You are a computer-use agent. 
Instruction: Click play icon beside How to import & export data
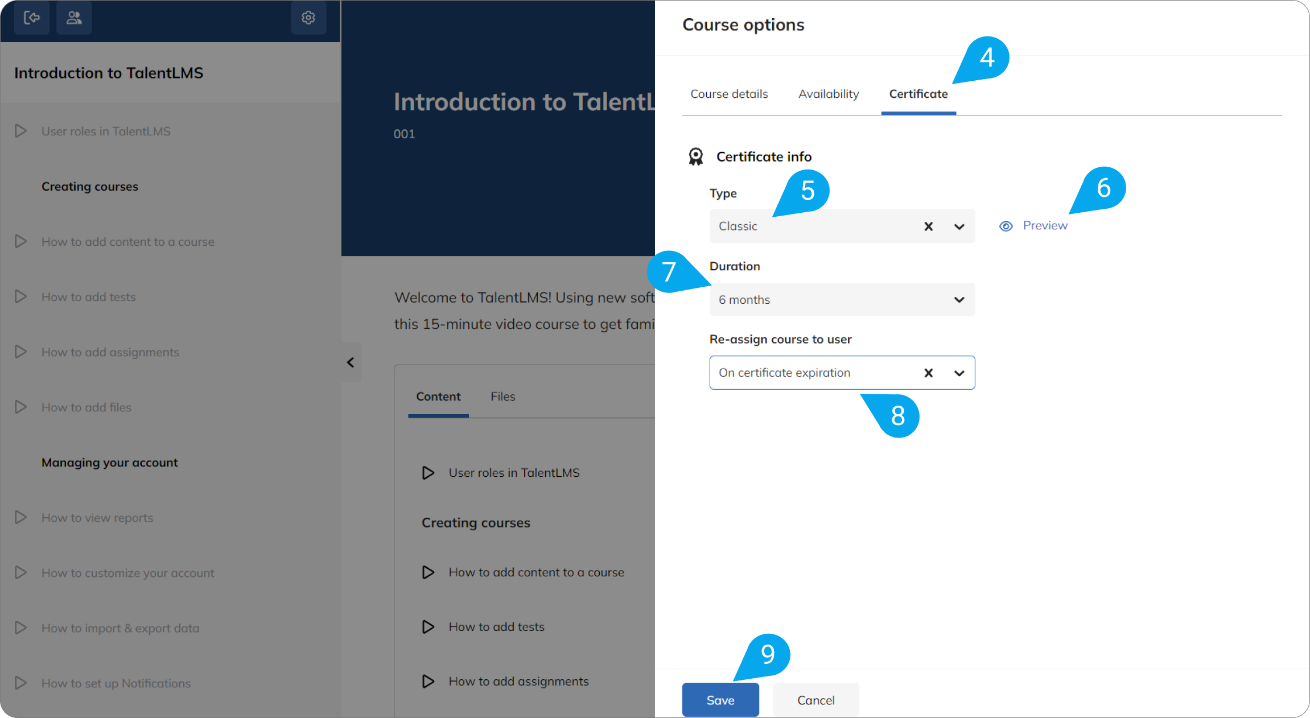pos(20,628)
